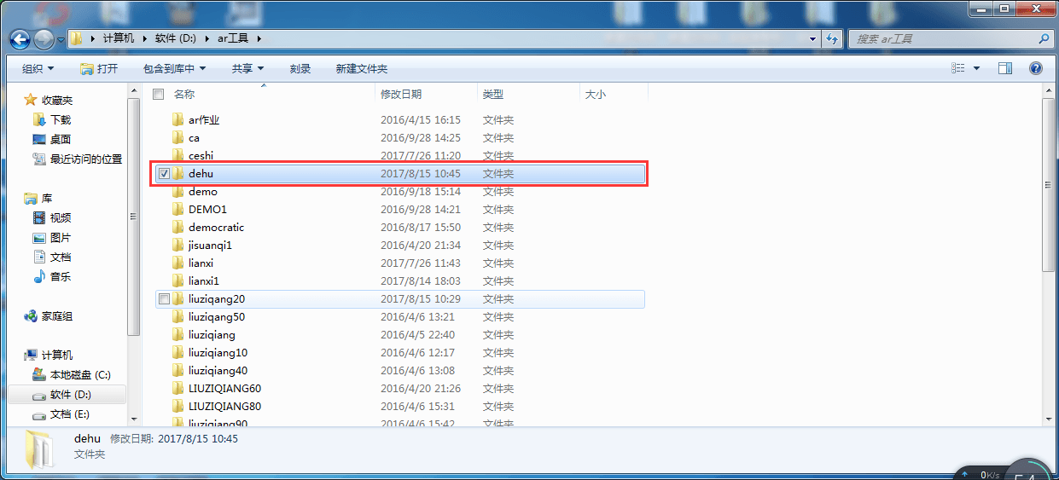Click 计算机 in the address breadcrumb
Screen dimensions: 1059x480
click(x=119, y=38)
